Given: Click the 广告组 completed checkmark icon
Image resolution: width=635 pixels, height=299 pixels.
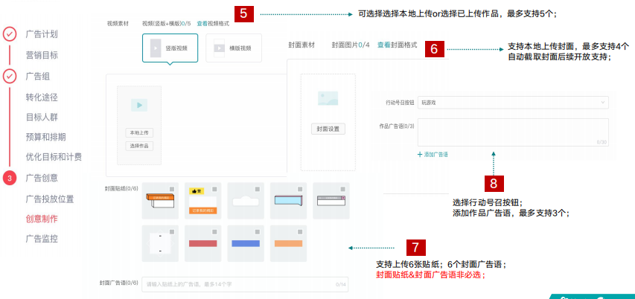Looking at the screenshot, I should coord(10,76).
